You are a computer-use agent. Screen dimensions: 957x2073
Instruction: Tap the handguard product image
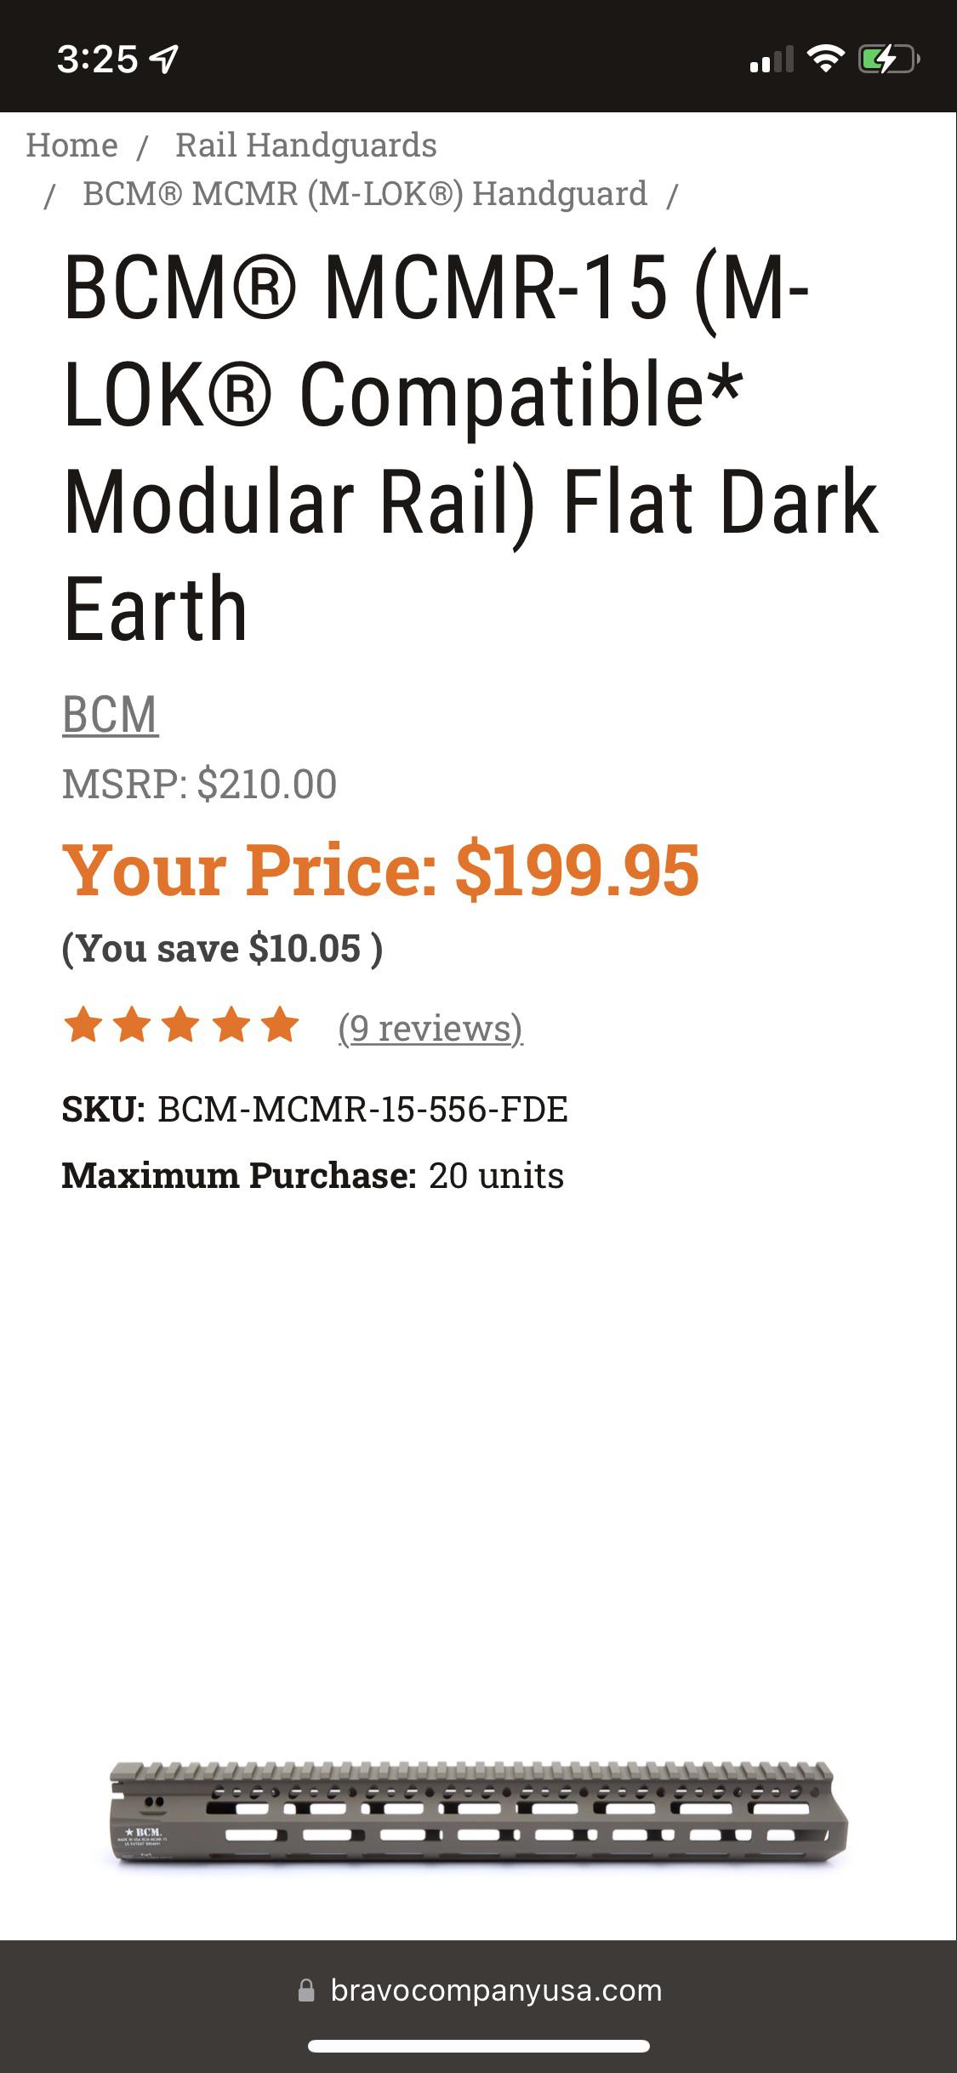click(479, 1814)
